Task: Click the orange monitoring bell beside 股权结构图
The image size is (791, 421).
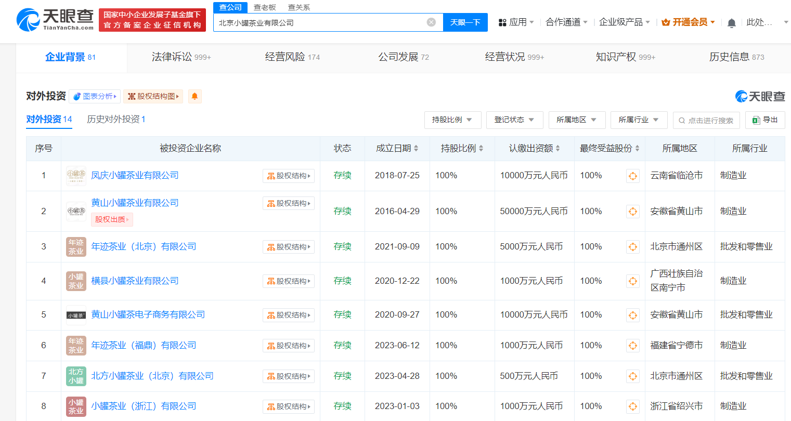Action: 194,96
